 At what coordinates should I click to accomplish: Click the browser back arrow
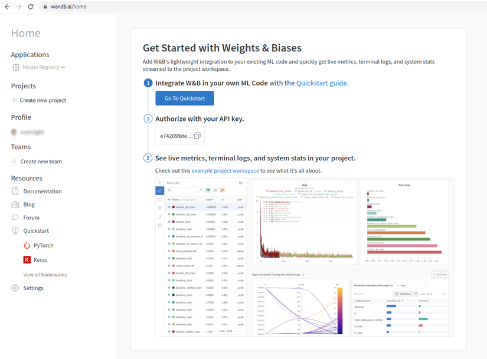6,6
